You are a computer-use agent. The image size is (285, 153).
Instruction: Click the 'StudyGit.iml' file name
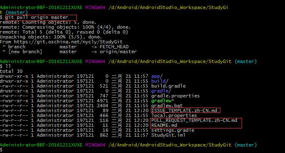click(x=168, y=135)
